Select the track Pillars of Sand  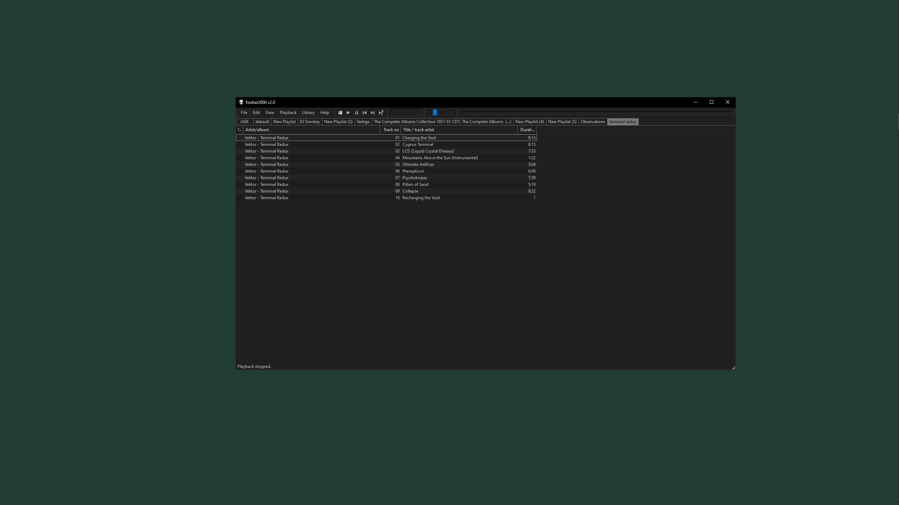[x=386, y=184]
